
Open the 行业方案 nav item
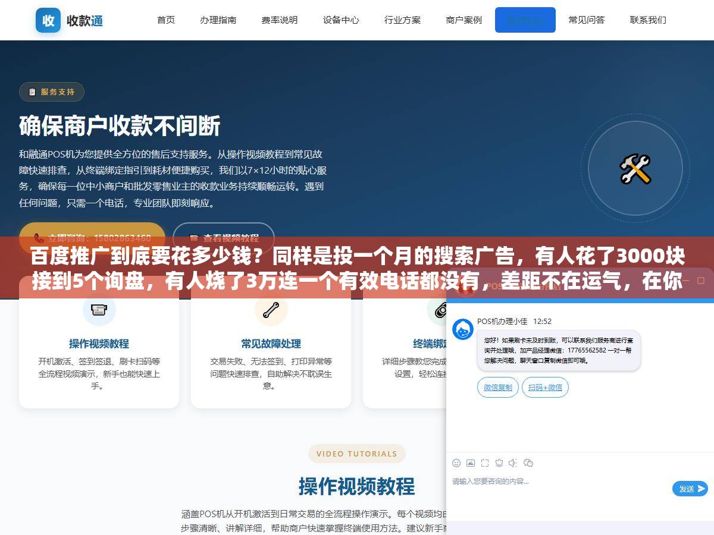click(402, 20)
